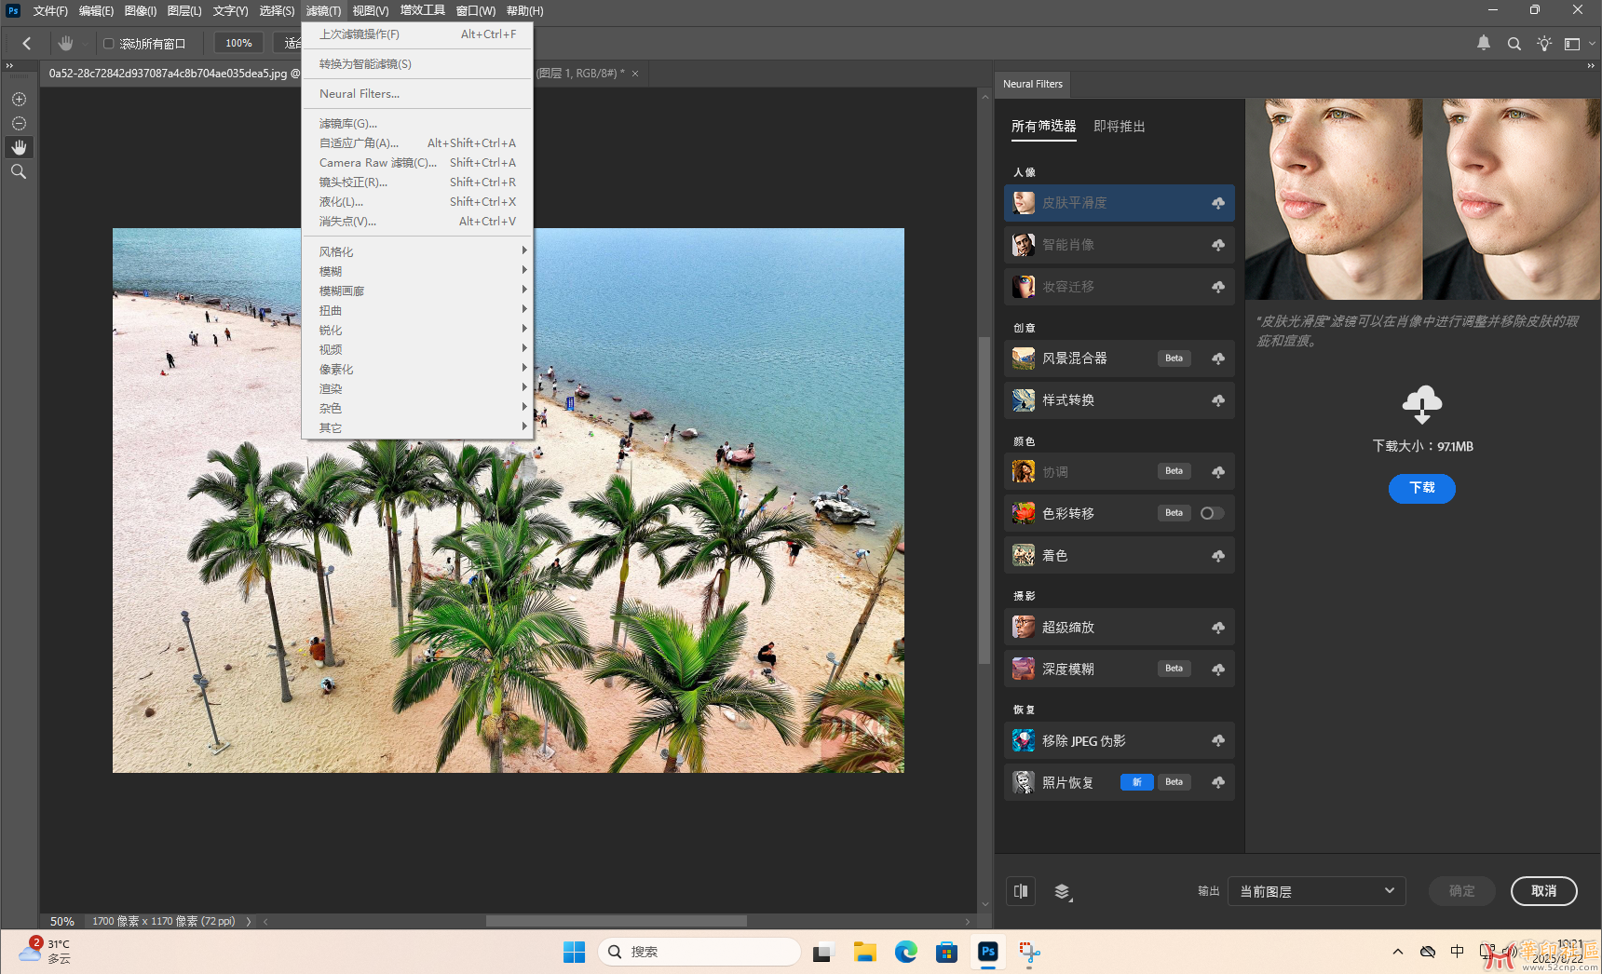The height and width of the screenshot is (974, 1602).
Task: Switch to the All Filters tab
Action: tap(1043, 126)
